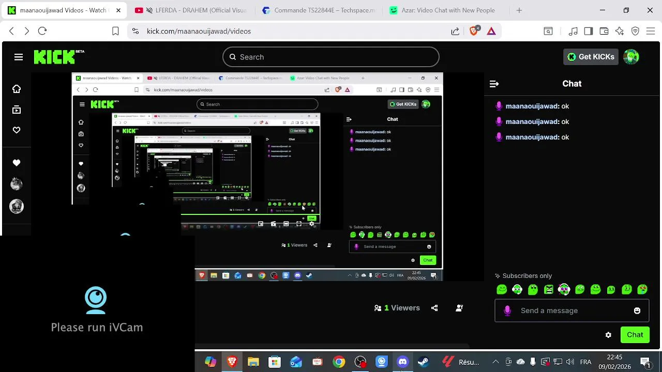Insert the smiling green blob emote
Viewport: 662px width, 372px height.
(502, 290)
